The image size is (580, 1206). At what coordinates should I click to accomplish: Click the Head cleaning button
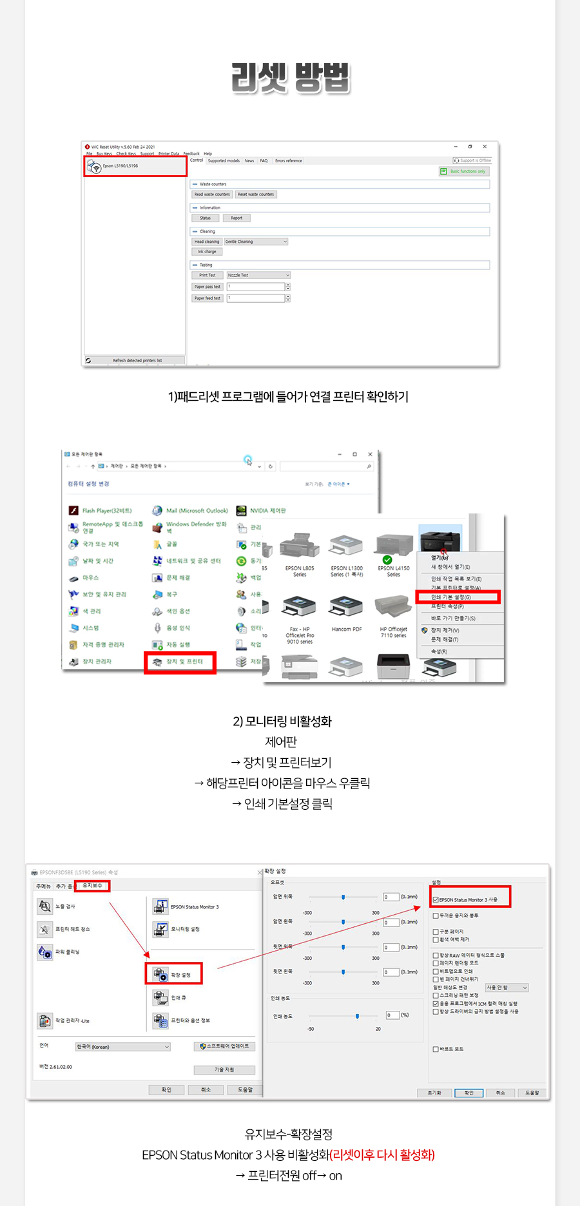[207, 242]
